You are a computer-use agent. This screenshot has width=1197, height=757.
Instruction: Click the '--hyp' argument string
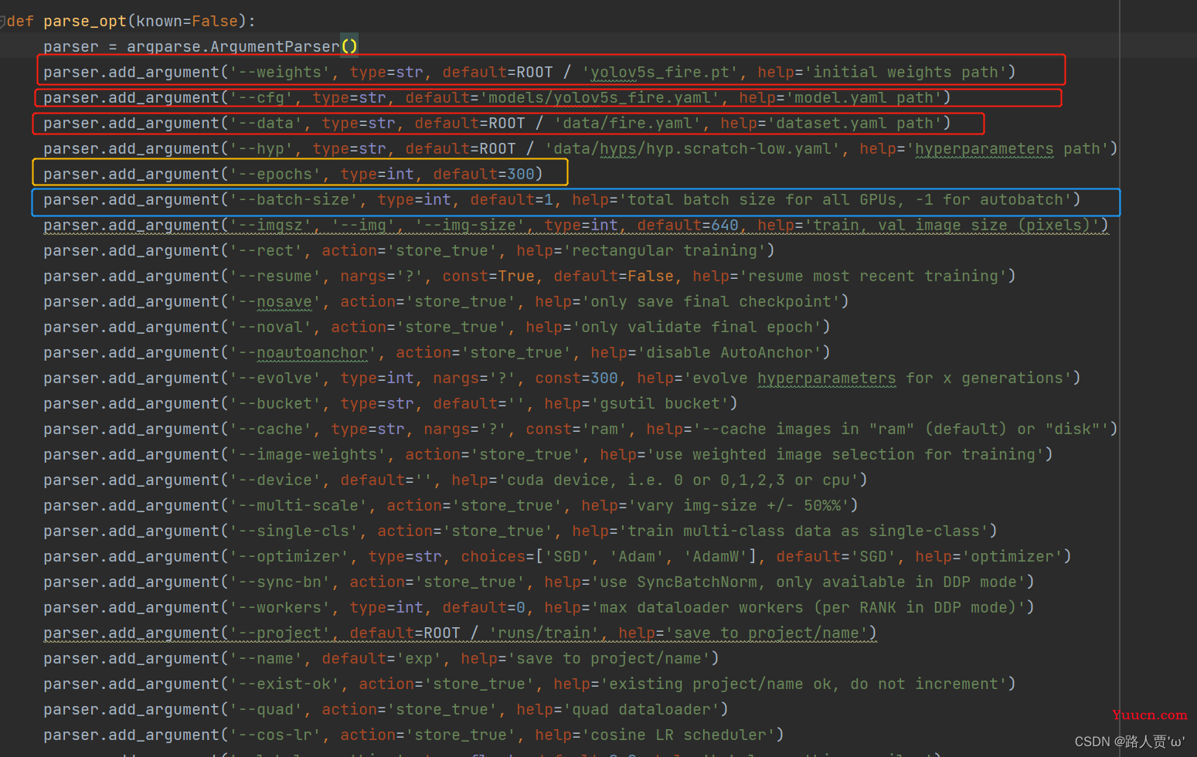(x=261, y=149)
